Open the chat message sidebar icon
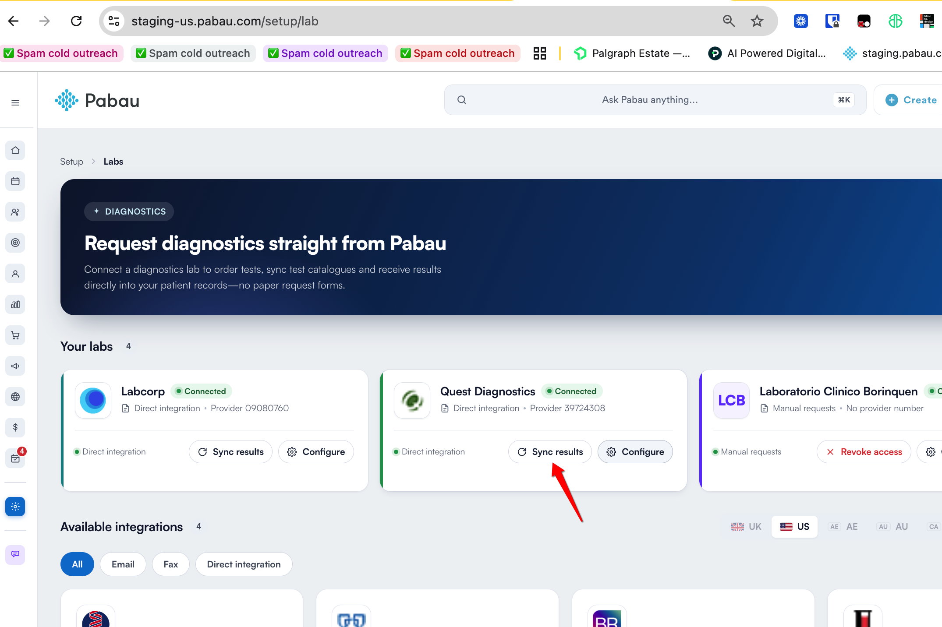 point(15,554)
